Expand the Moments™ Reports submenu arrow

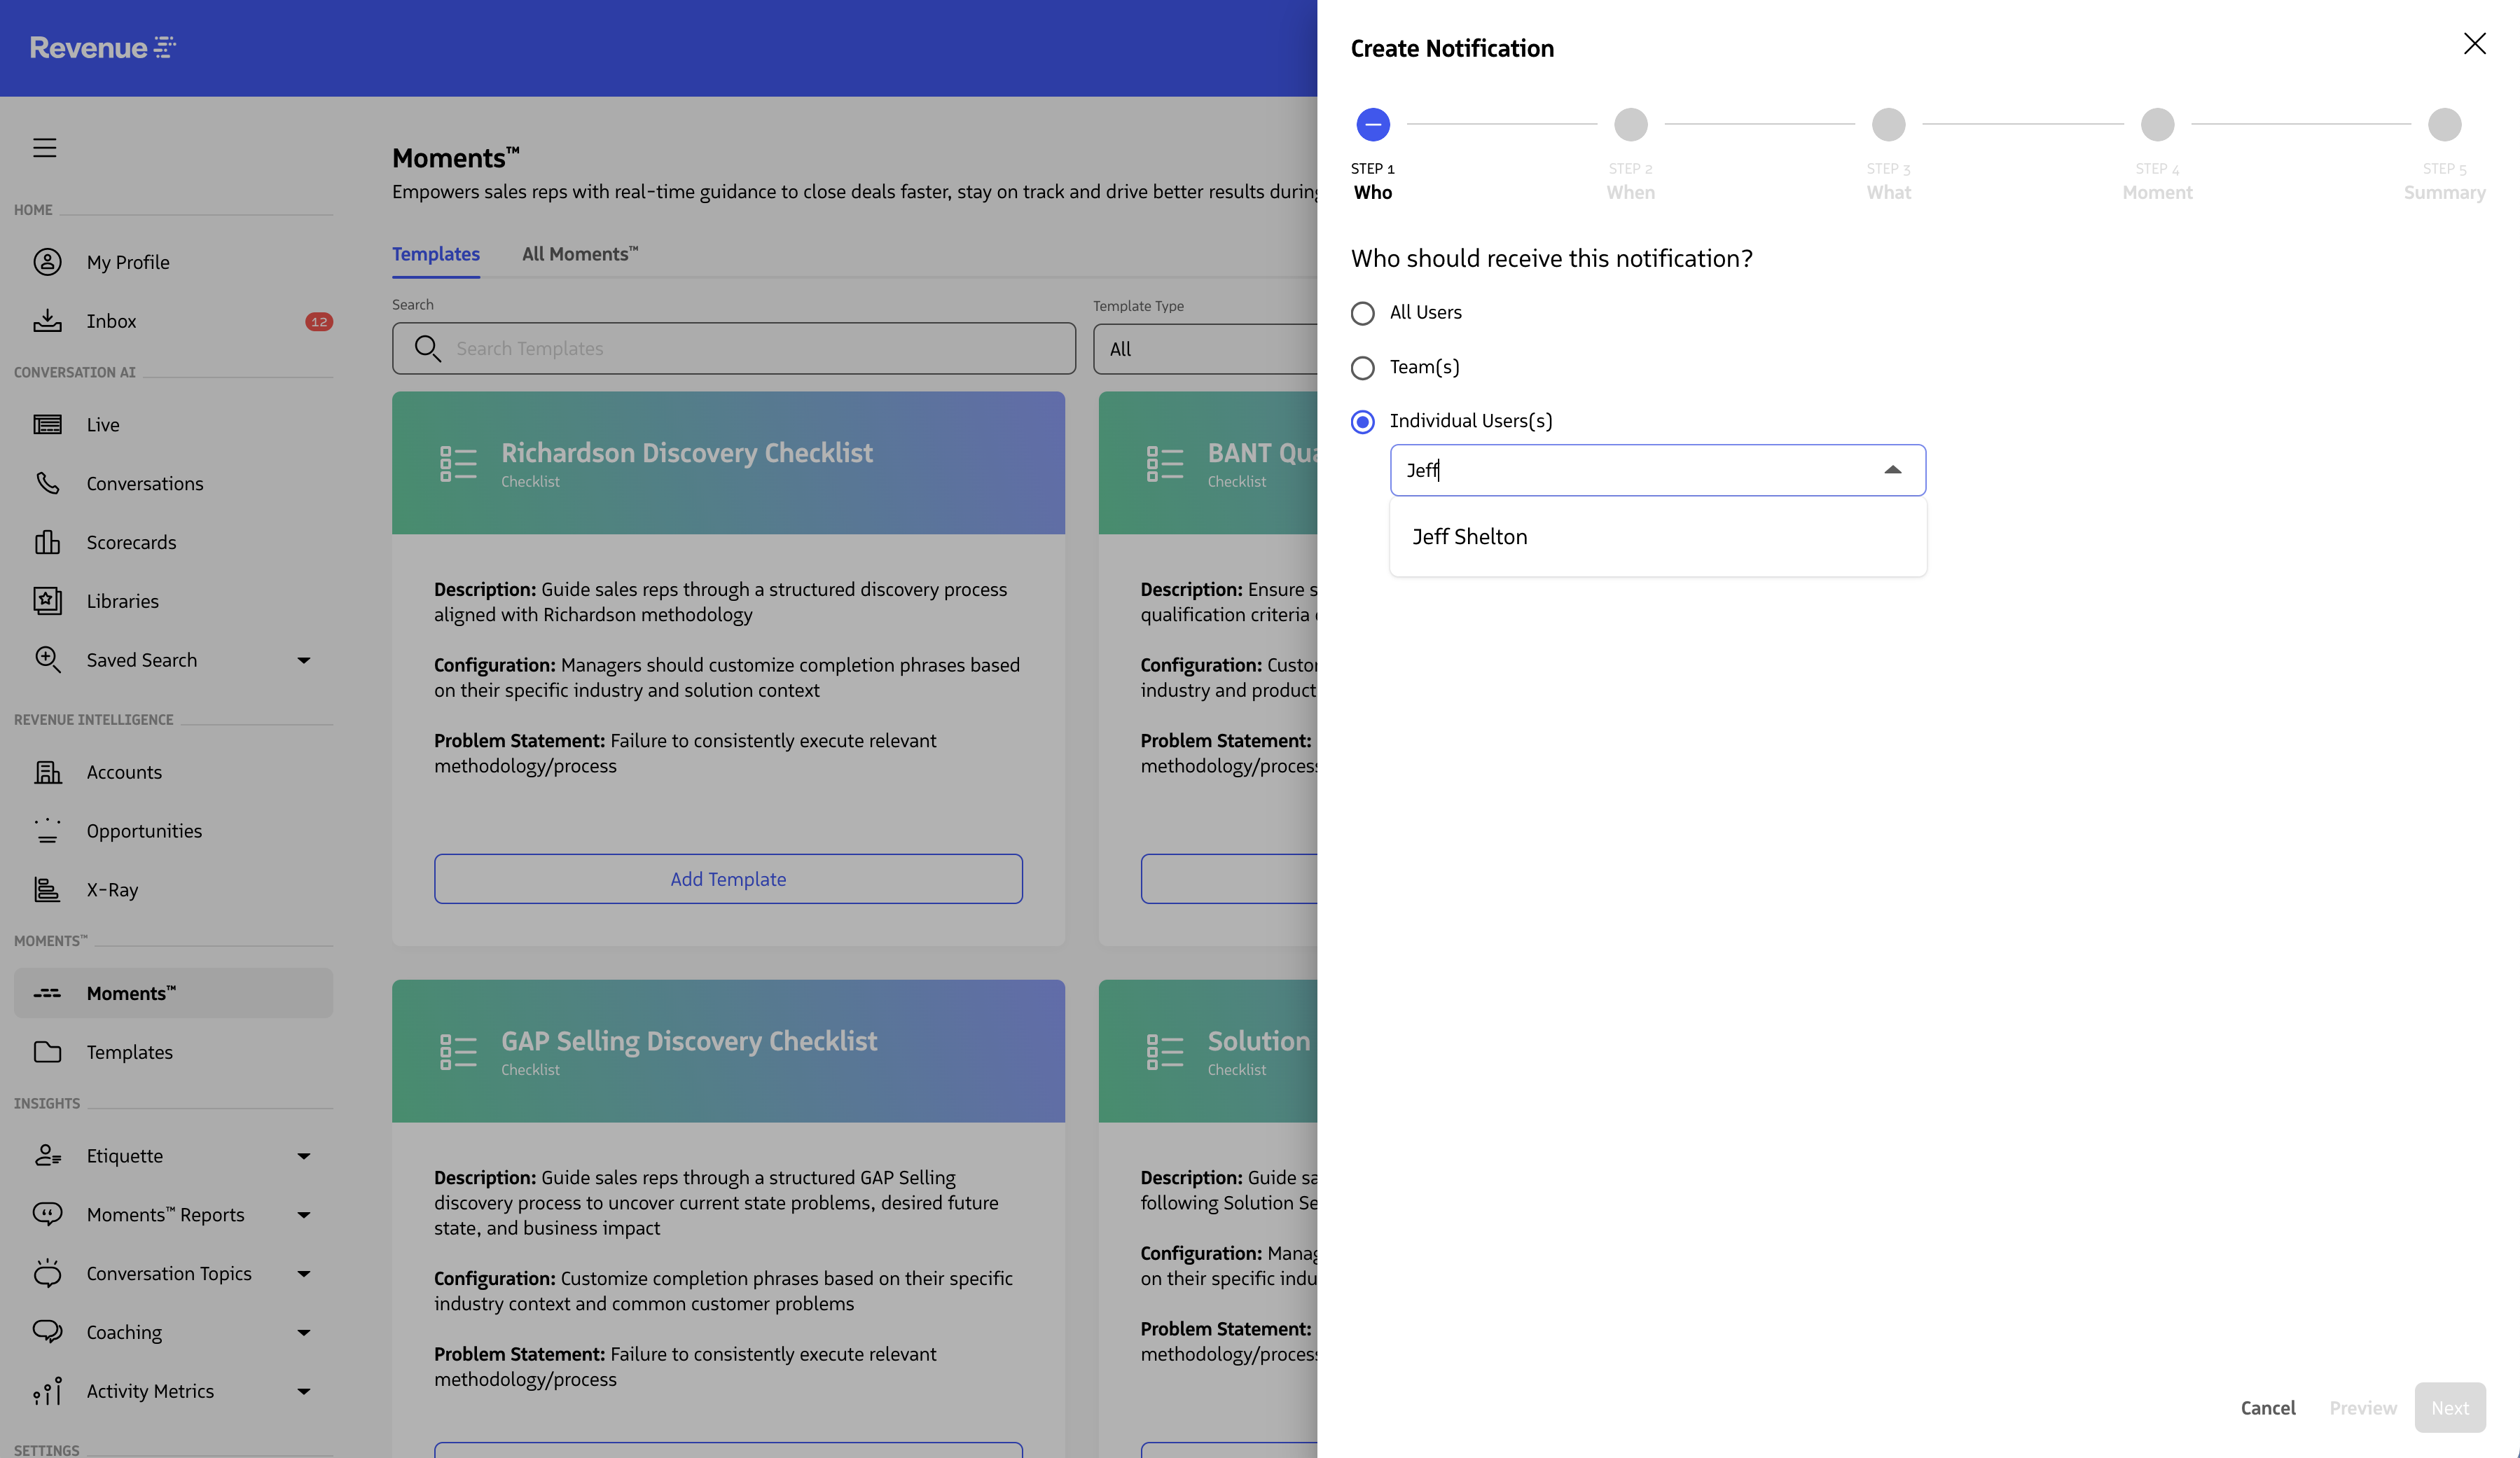coord(304,1215)
